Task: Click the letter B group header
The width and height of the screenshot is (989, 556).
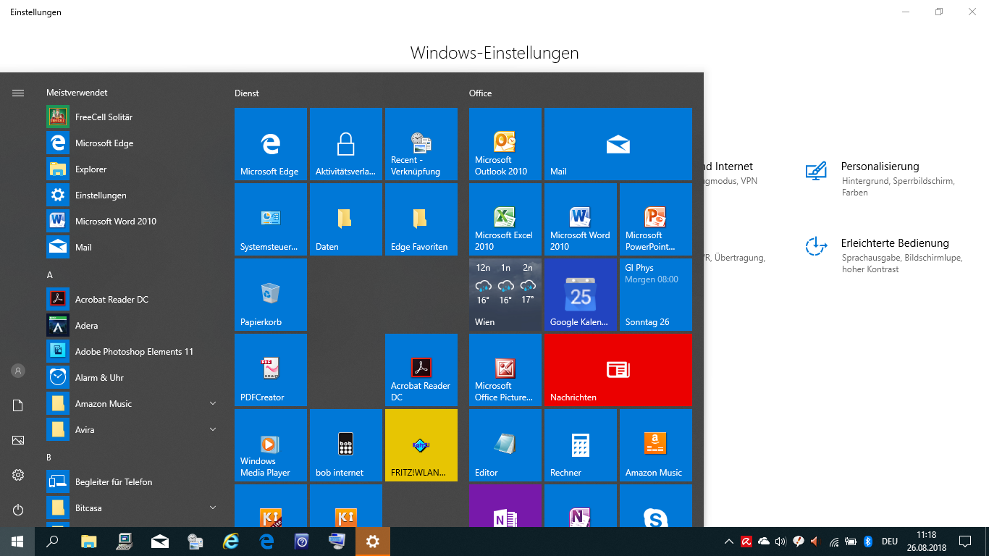Action: (x=49, y=458)
